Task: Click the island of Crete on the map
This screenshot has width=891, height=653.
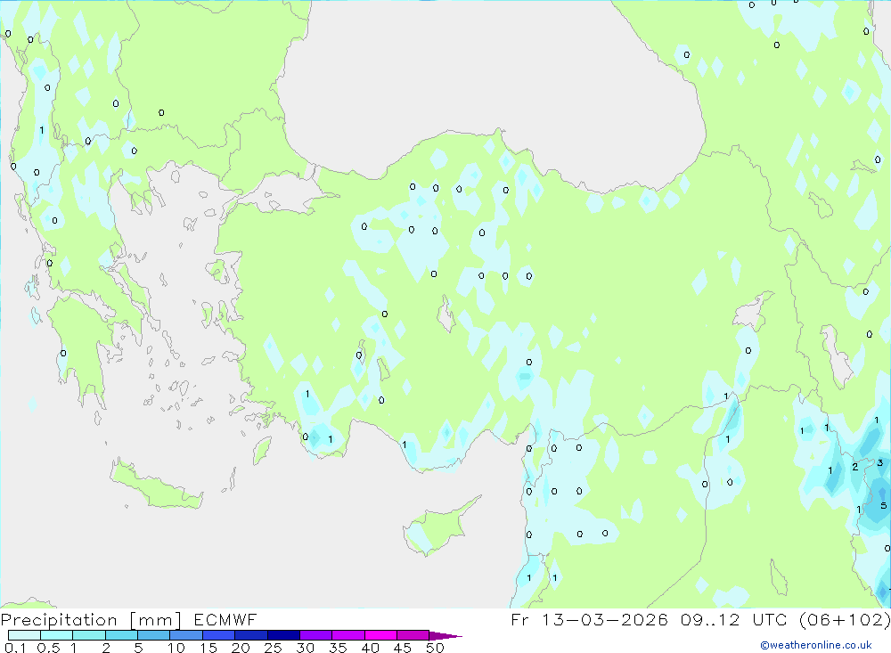Action: pyautogui.click(x=156, y=485)
